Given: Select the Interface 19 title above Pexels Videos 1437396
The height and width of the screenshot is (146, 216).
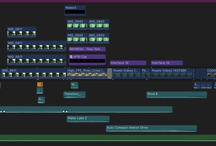Looking at the screenshot, I should click(167, 63).
